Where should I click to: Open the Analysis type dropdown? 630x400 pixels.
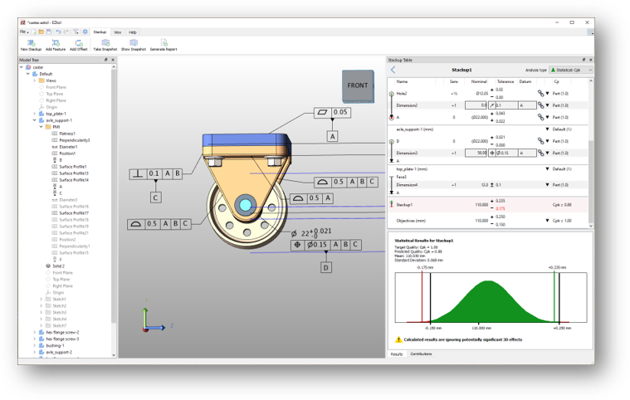pos(571,70)
